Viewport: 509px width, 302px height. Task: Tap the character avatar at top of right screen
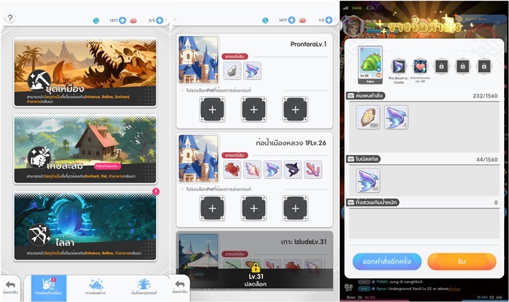click(x=354, y=26)
